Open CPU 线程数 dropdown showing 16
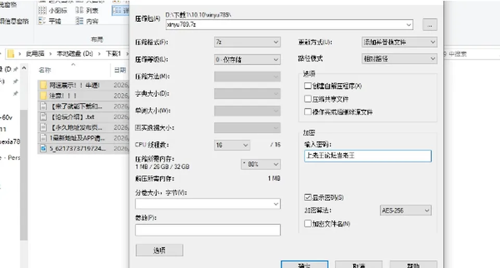 tap(232, 145)
